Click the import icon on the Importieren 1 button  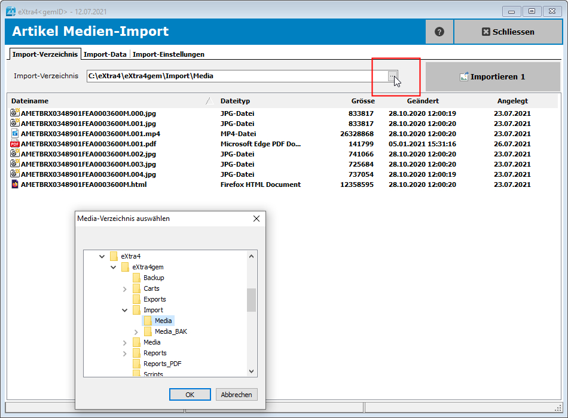pos(465,76)
